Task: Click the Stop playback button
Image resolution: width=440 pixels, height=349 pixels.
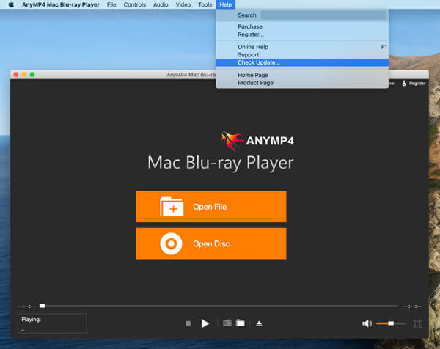Action: (x=188, y=323)
